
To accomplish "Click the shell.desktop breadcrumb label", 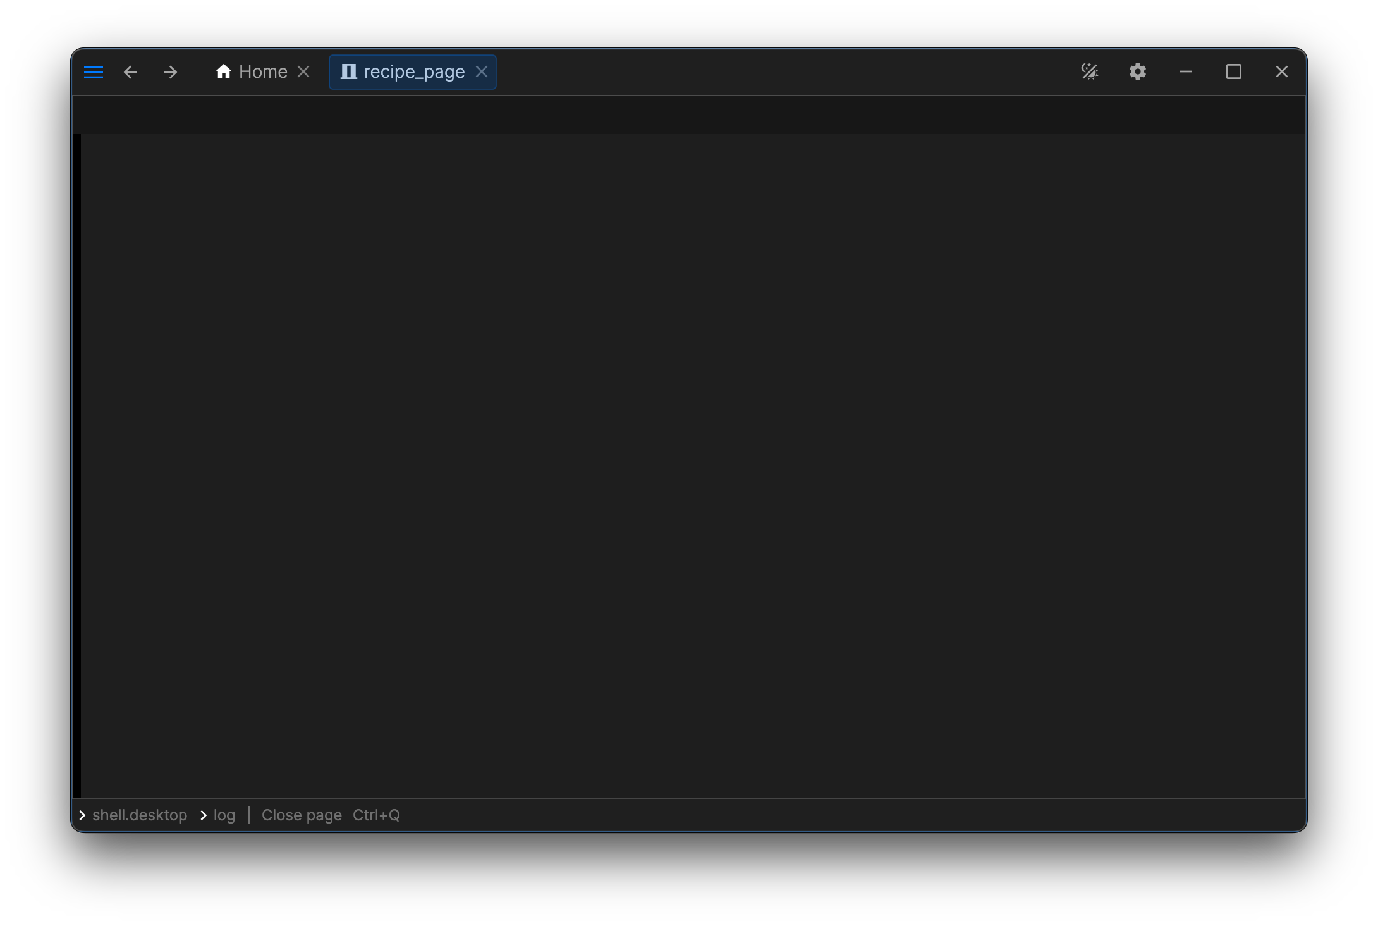I will coord(140,815).
